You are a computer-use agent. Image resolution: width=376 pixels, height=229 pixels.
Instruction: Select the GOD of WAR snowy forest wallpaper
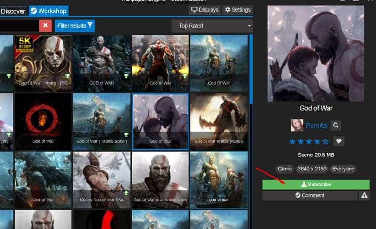pos(102,63)
